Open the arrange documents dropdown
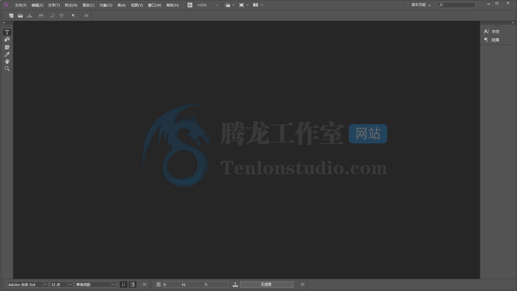The image size is (517, 291). coord(258,5)
